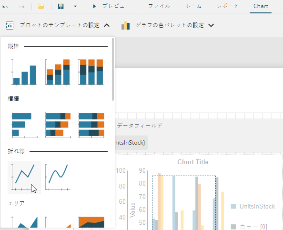Pick the 100% stacked area template
Viewport: 283px width, 230px height.
(91, 222)
